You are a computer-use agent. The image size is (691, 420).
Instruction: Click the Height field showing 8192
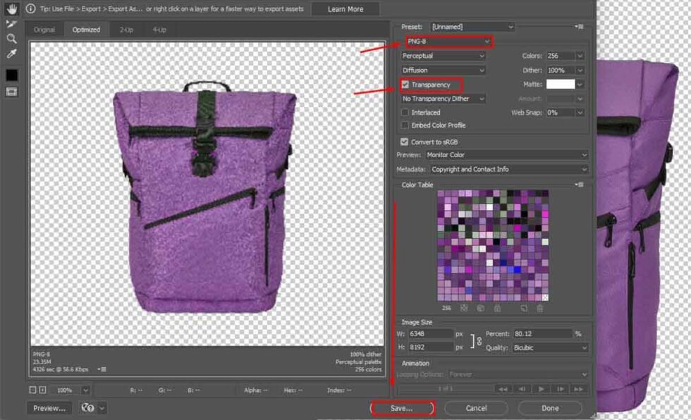pos(431,347)
